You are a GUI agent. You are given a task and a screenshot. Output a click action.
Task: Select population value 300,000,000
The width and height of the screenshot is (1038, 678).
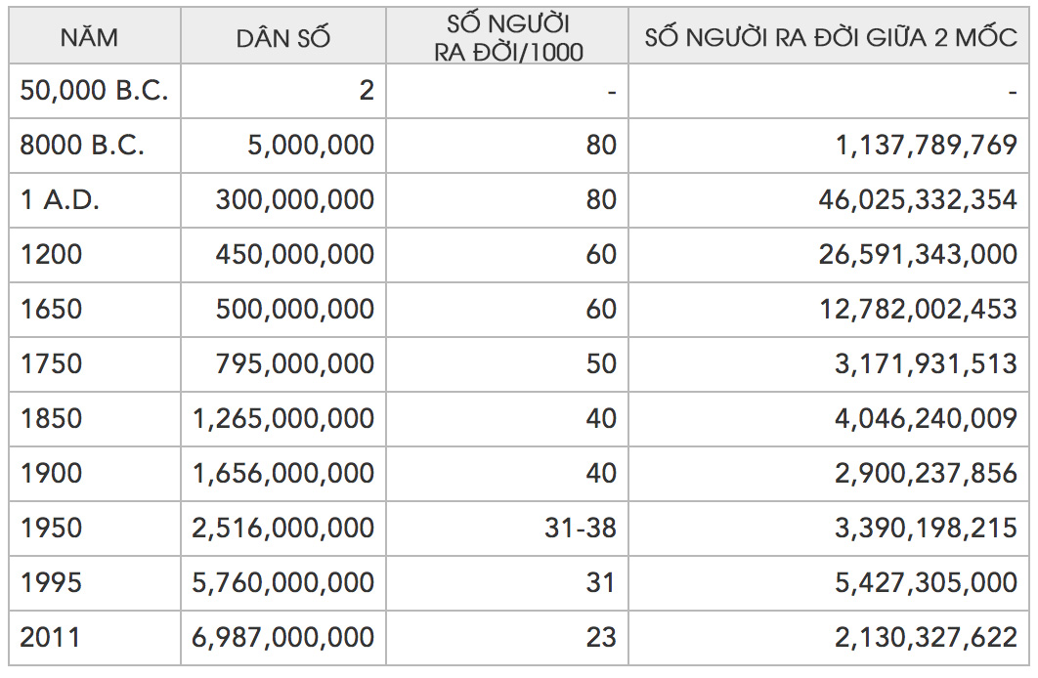[x=294, y=199]
